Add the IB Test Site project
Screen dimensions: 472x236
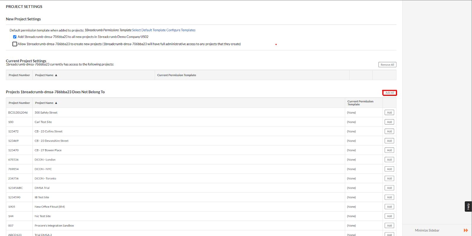tap(389, 197)
